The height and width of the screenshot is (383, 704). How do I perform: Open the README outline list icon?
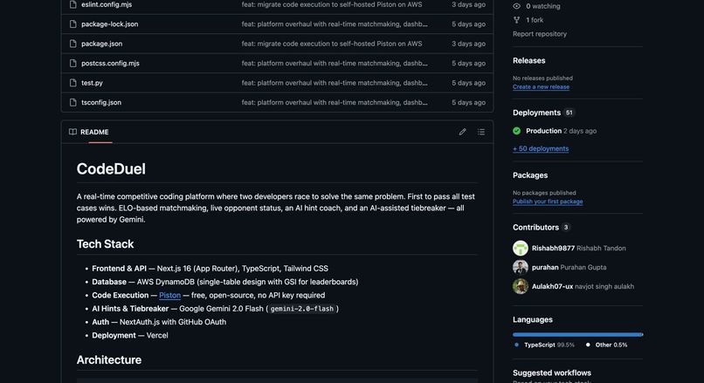[481, 132]
